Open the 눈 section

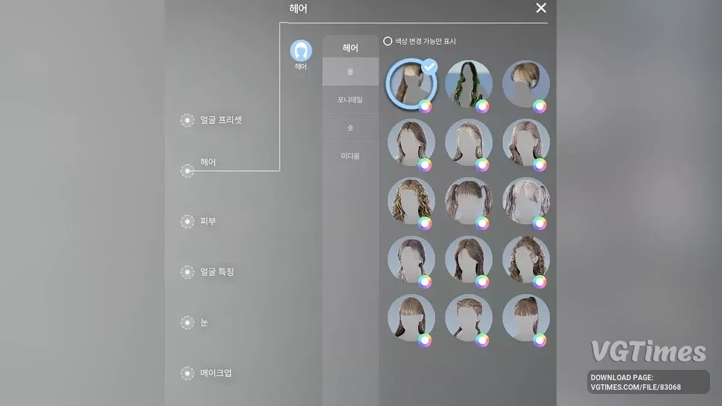(195, 322)
